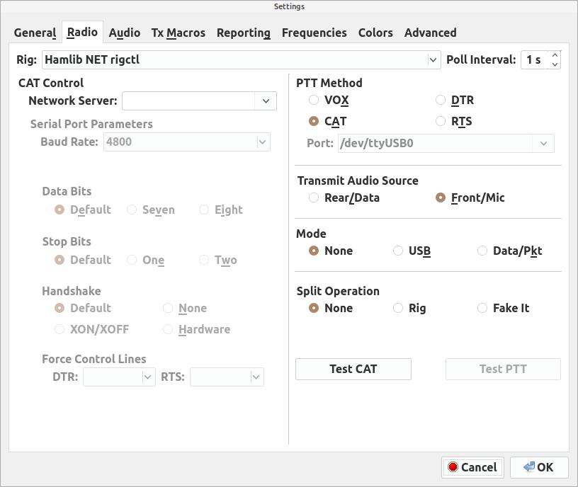Enable Fake It split operation

[482, 308]
